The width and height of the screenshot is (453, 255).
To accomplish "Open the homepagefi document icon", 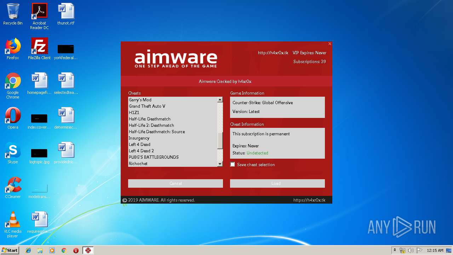I will point(39,84).
